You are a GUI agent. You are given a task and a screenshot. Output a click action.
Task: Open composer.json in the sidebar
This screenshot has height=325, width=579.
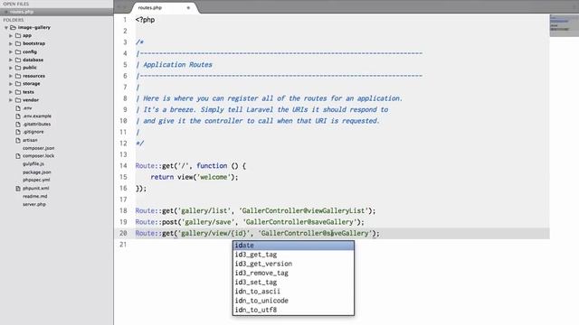[38, 148]
